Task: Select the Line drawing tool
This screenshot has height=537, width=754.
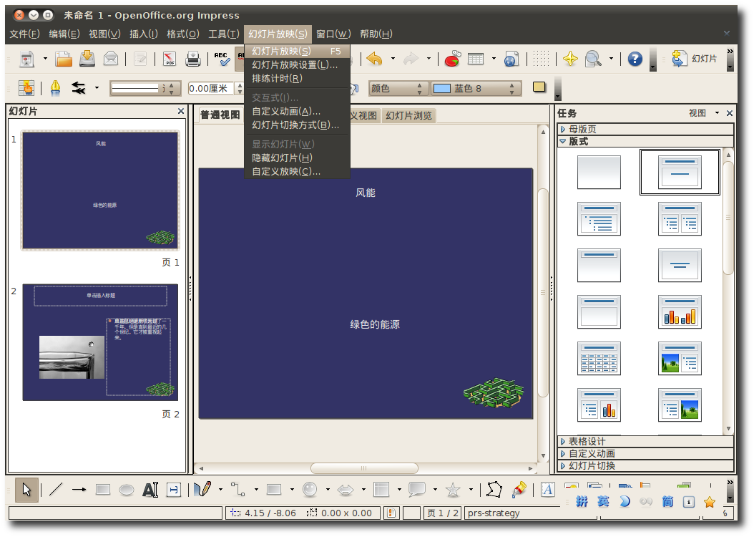Action: tap(56, 490)
